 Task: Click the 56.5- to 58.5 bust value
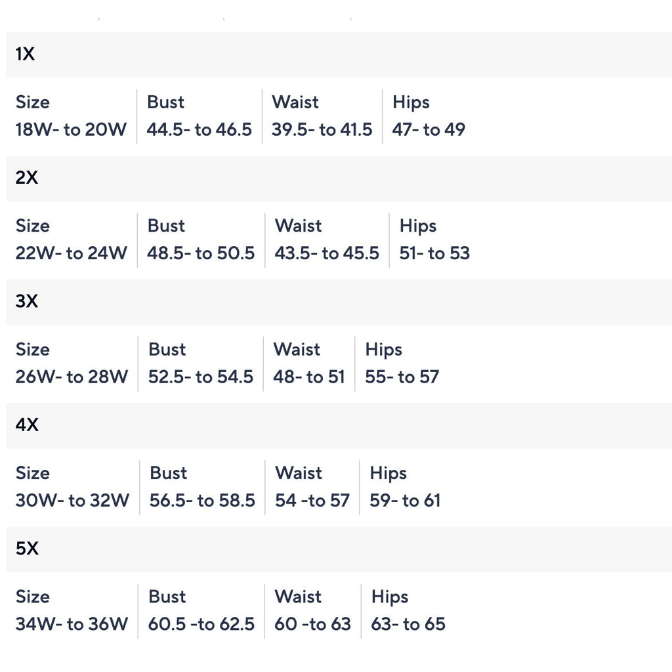[202, 500]
